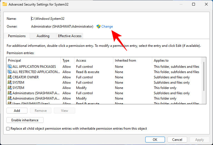213x145 pixels.
Task: Click the first SYSTEM entry icon with Full control
Action: click(10, 83)
